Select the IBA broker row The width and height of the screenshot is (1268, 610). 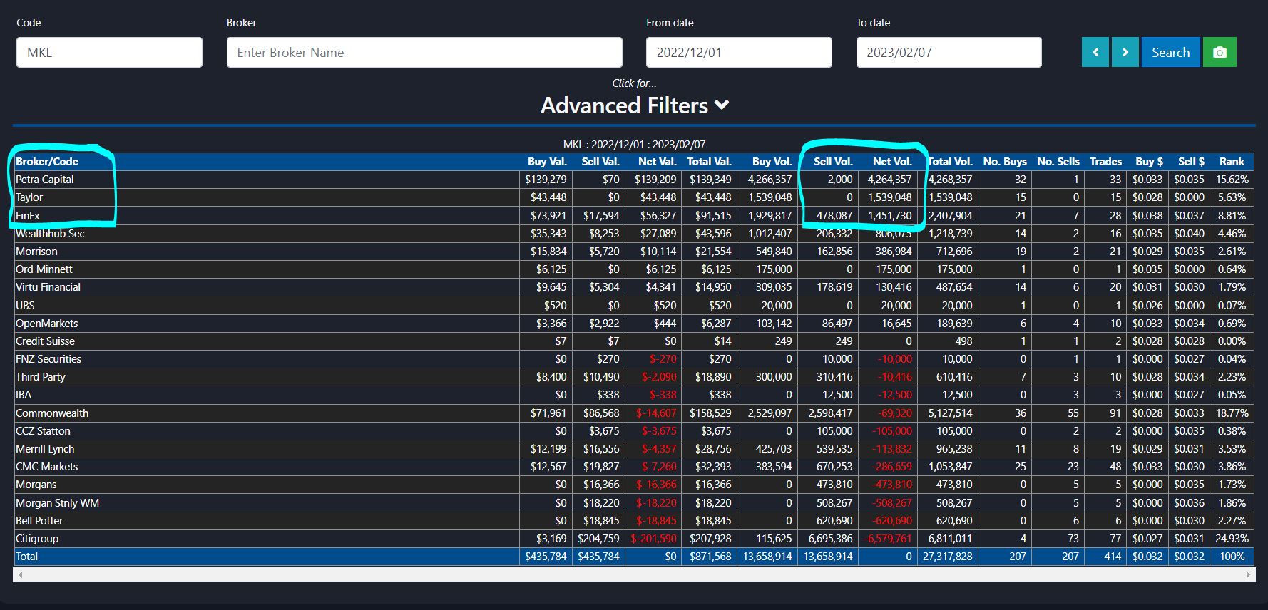coord(633,395)
